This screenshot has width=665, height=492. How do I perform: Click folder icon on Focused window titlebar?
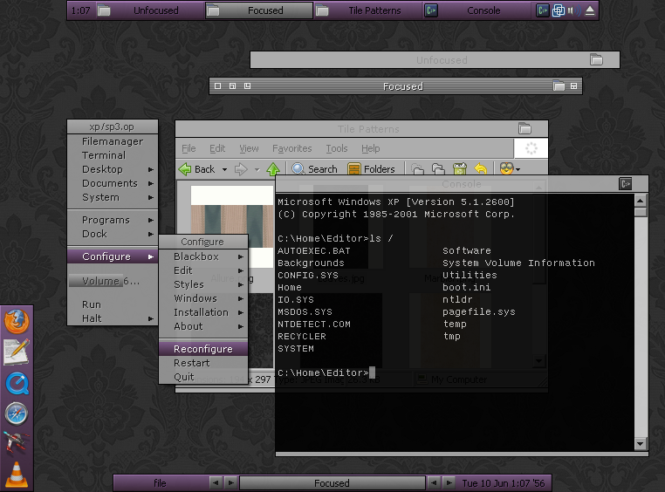(x=559, y=86)
